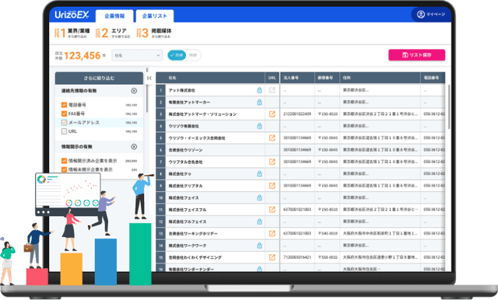The width and height of the screenshot is (498, 300).
Task: Click 連絡先情報の有無 section heading
Action: point(79,91)
